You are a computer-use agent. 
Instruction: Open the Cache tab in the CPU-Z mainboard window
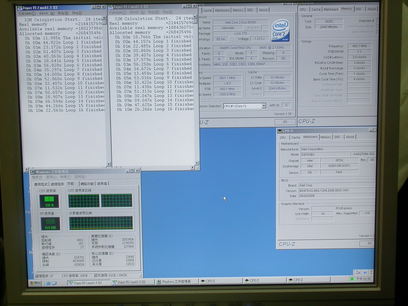click(x=296, y=137)
